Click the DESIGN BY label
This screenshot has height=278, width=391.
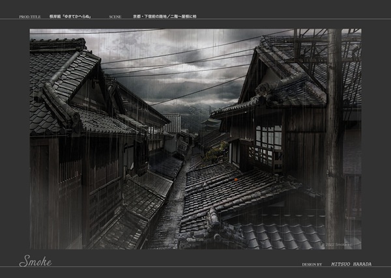pyautogui.click(x=311, y=264)
